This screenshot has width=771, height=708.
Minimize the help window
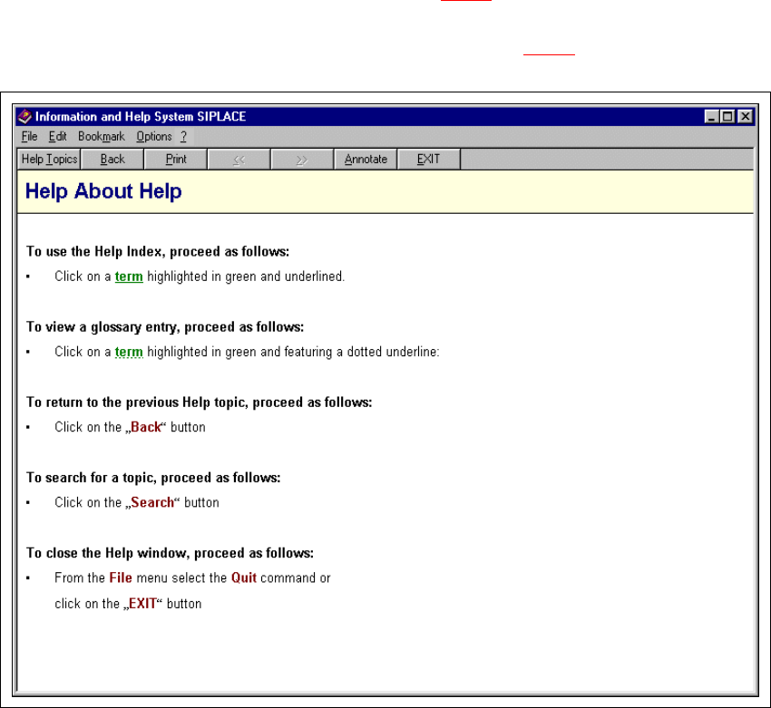[x=711, y=117]
